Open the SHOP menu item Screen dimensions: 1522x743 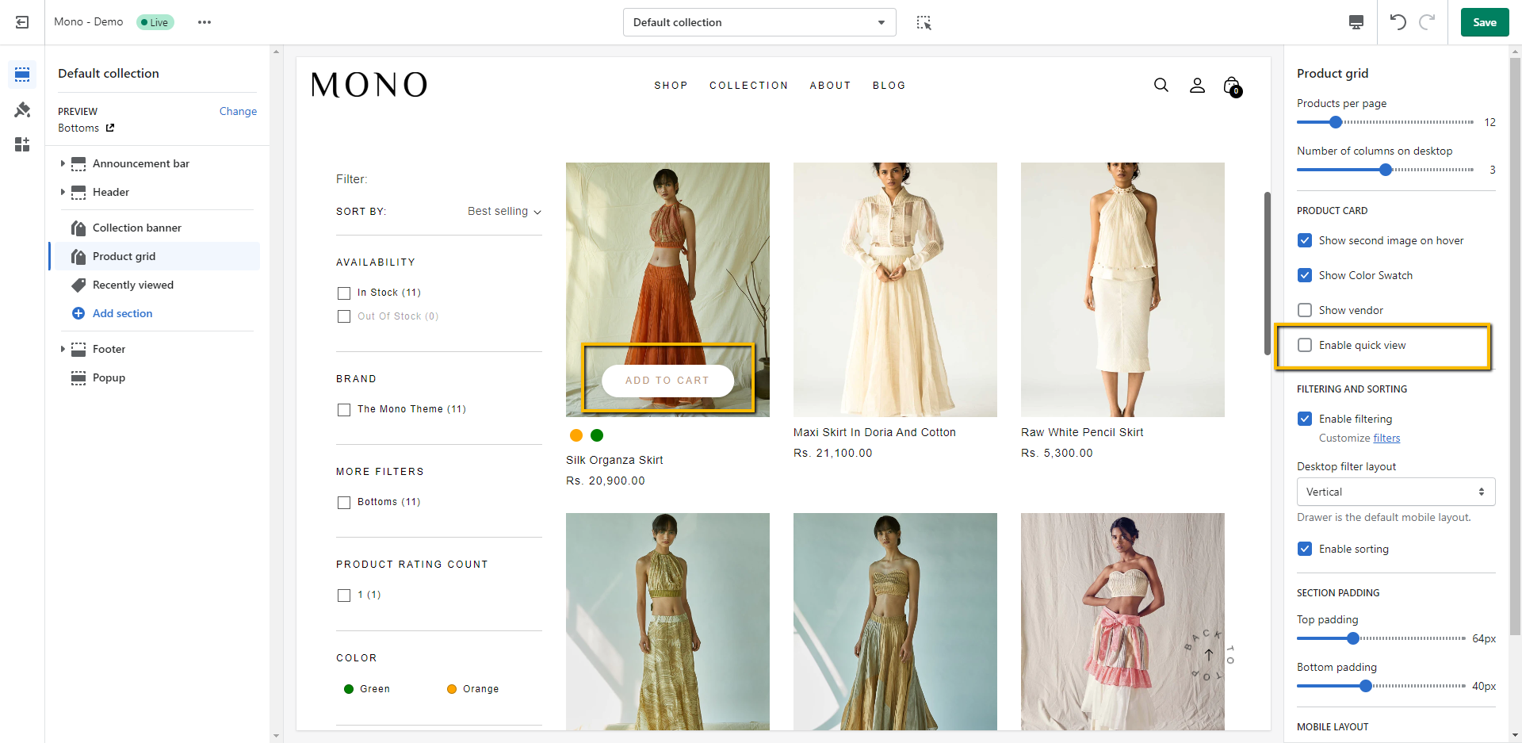[x=671, y=86]
